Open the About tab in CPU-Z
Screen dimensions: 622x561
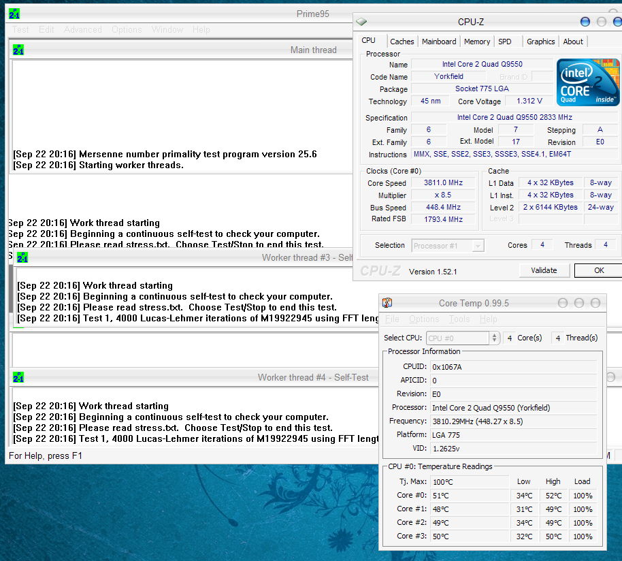coord(573,42)
